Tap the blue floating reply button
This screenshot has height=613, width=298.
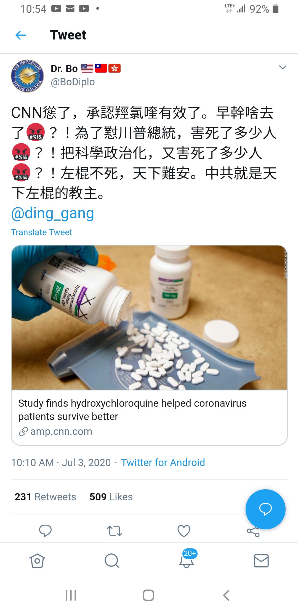click(265, 509)
